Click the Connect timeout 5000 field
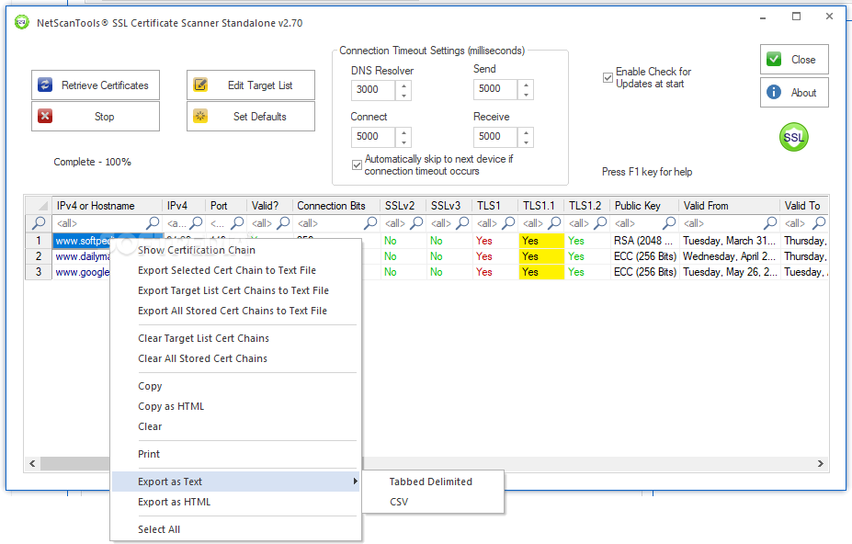This screenshot has height=544, width=852. 374,137
